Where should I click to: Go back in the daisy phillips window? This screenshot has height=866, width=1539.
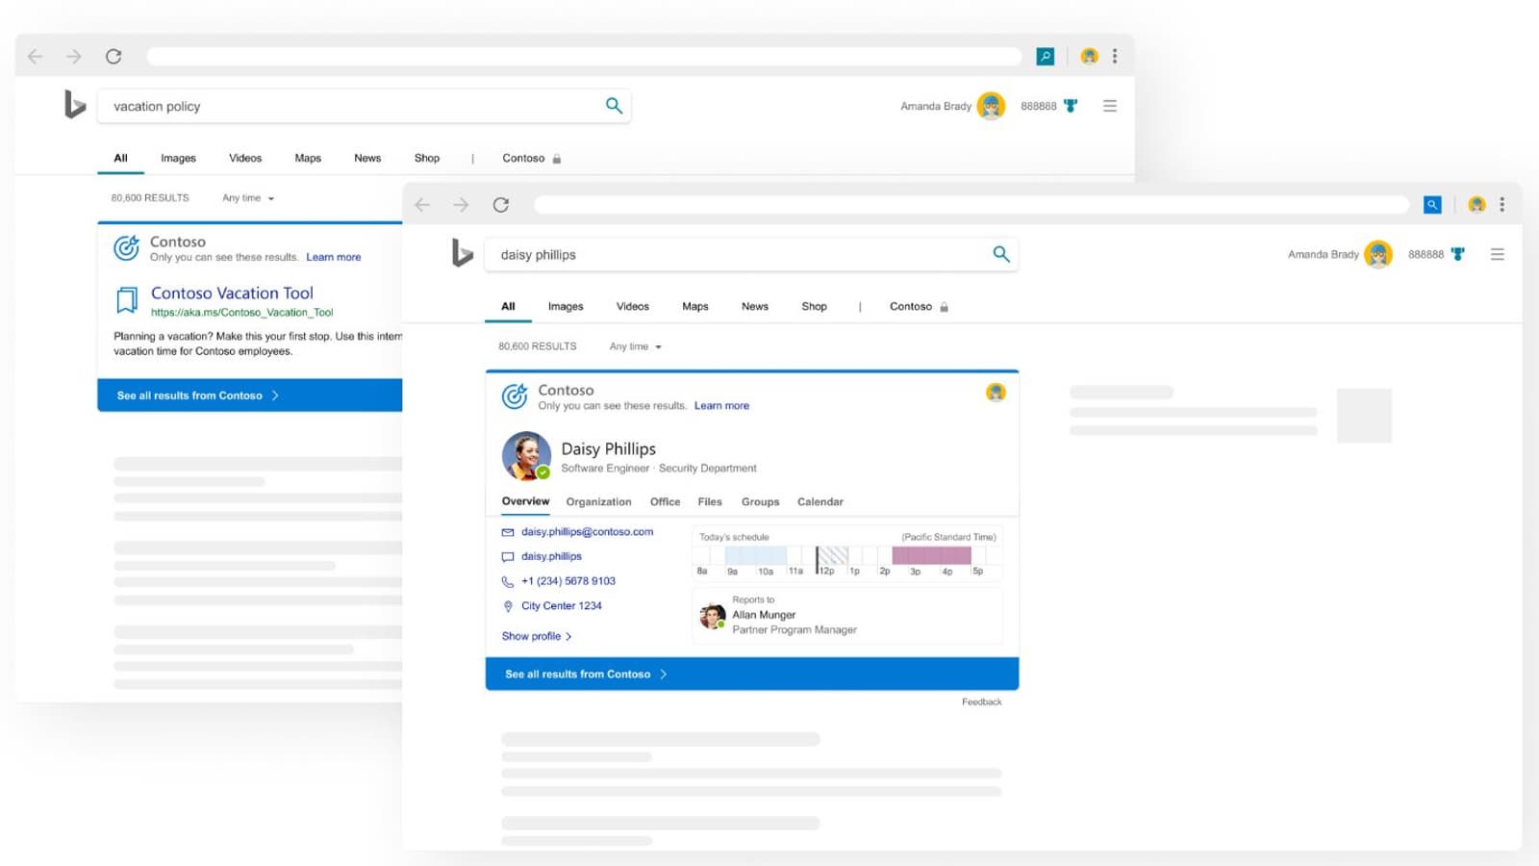coord(422,205)
